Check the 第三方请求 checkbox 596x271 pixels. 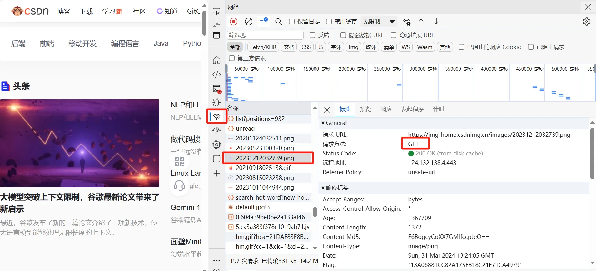pyautogui.click(x=232, y=58)
